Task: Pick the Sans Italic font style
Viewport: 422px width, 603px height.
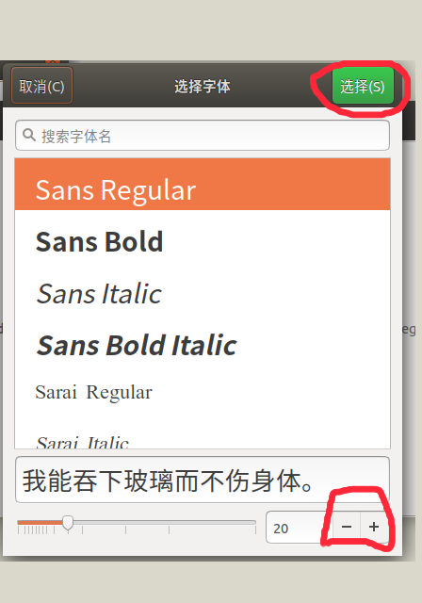Action: click(x=203, y=294)
